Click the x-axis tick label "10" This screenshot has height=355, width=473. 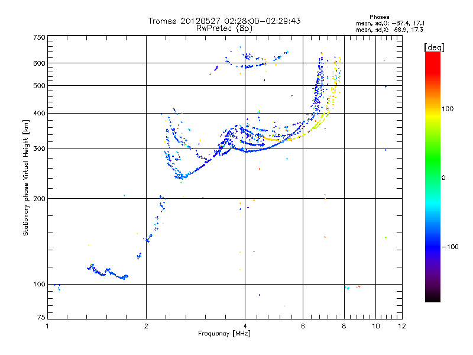pyautogui.click(x=375, y=326)
